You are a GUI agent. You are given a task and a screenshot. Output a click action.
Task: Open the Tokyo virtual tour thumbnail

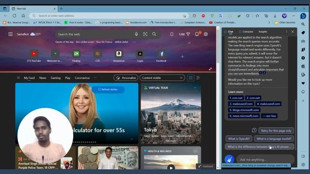click(x=171, y=114)
